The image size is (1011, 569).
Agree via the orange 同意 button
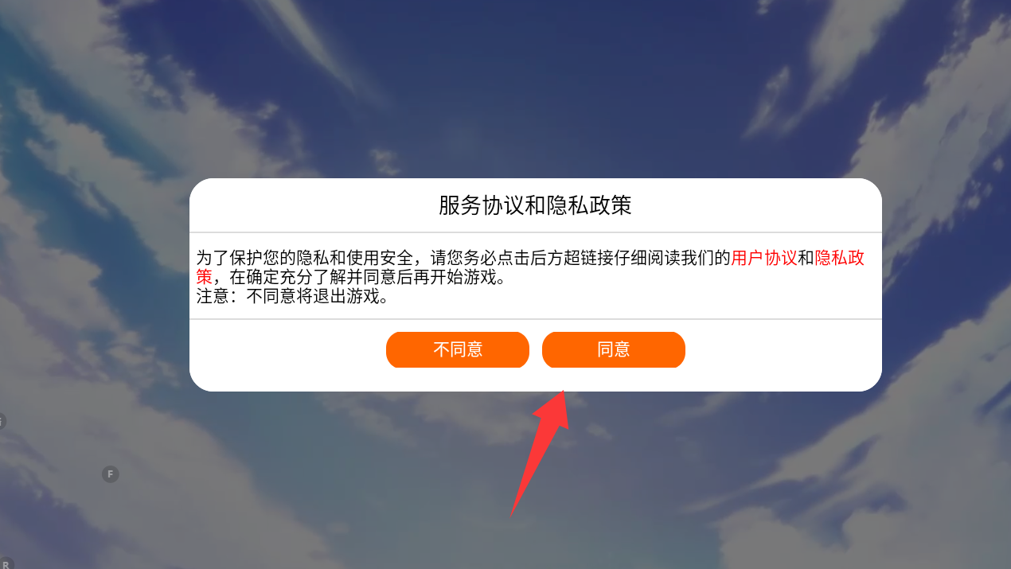[x=613, y=349]
